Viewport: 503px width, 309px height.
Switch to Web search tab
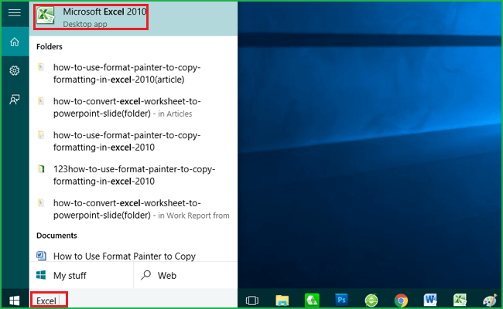166,275
